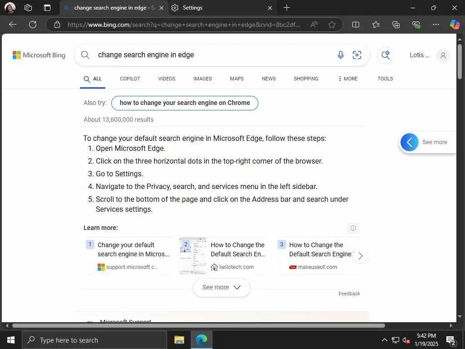Viewport: 465px width, 349px height.
Task: Click the Lotis account name
Action: pos(419,55)
